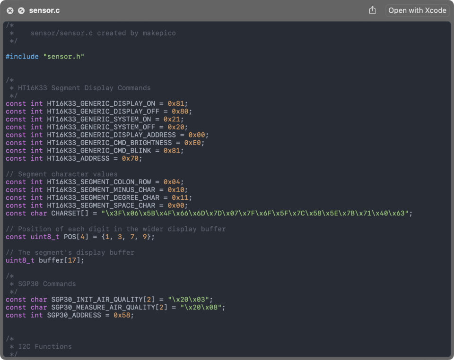Screen dimensions: 454x360
Task: Click the uint8_t buffer[17] line
Action: pyautogui.click(x=45, y=260)
